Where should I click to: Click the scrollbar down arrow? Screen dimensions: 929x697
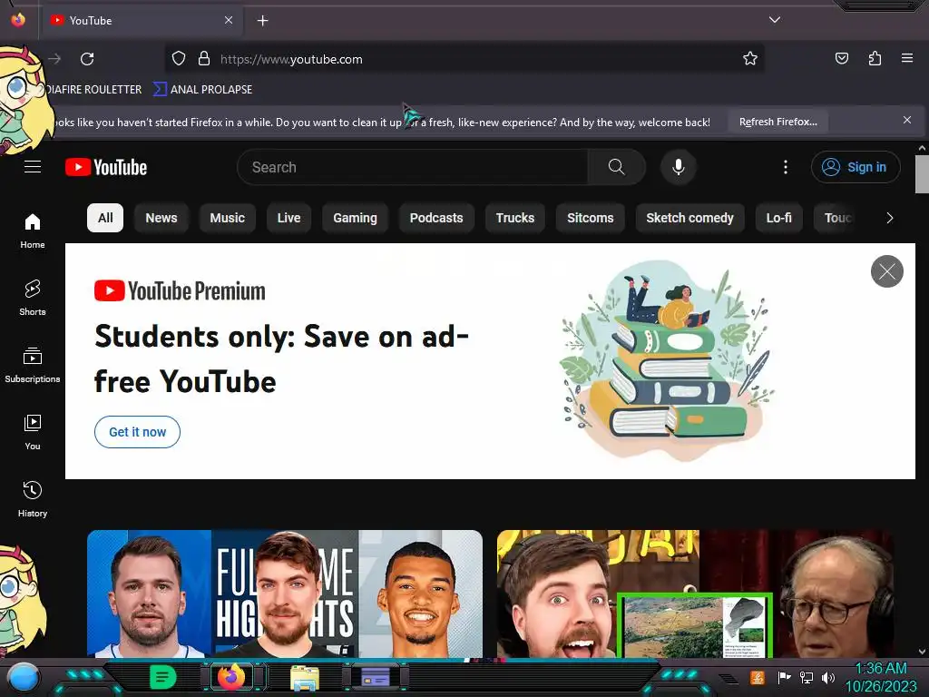(922, 652)
